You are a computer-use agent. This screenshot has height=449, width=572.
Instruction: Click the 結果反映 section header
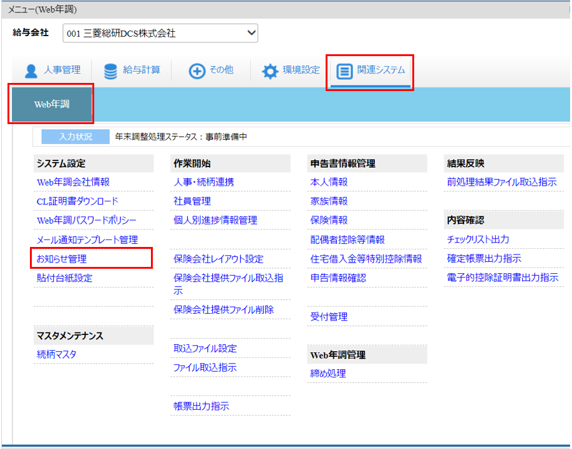pyautogui.click(x=504, y=163)
